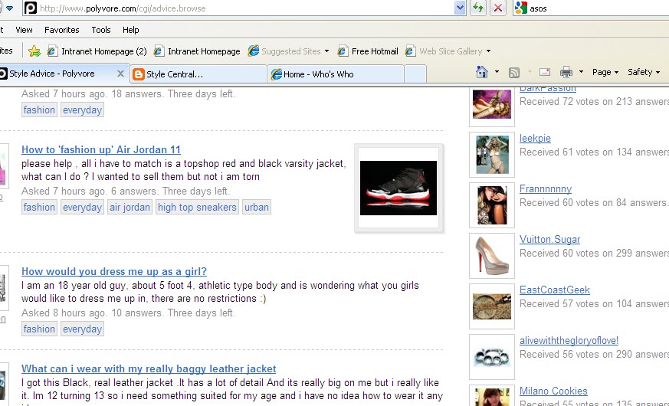Click the Read Mail envelope icon
669x406 pixels.
coord(544,72)
